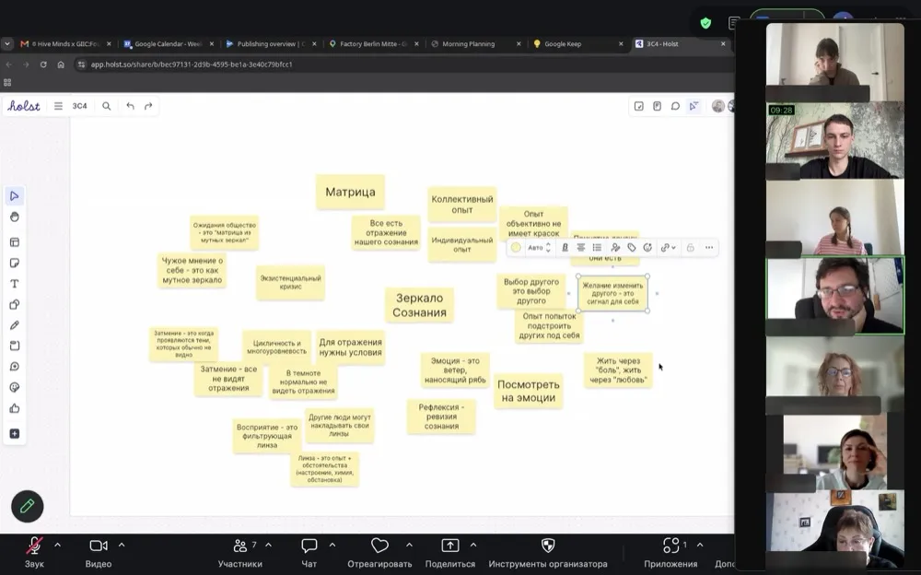Screen dimensions: 921x575
Task: Open the sticker emoji tool
Action: tap(15, 387)
